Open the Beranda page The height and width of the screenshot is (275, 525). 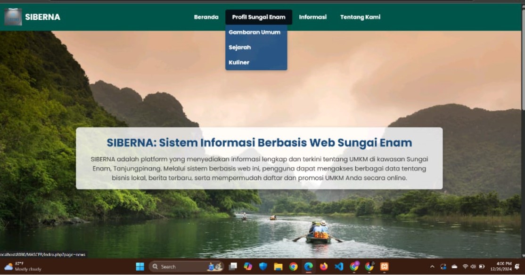tap(206, 17)
